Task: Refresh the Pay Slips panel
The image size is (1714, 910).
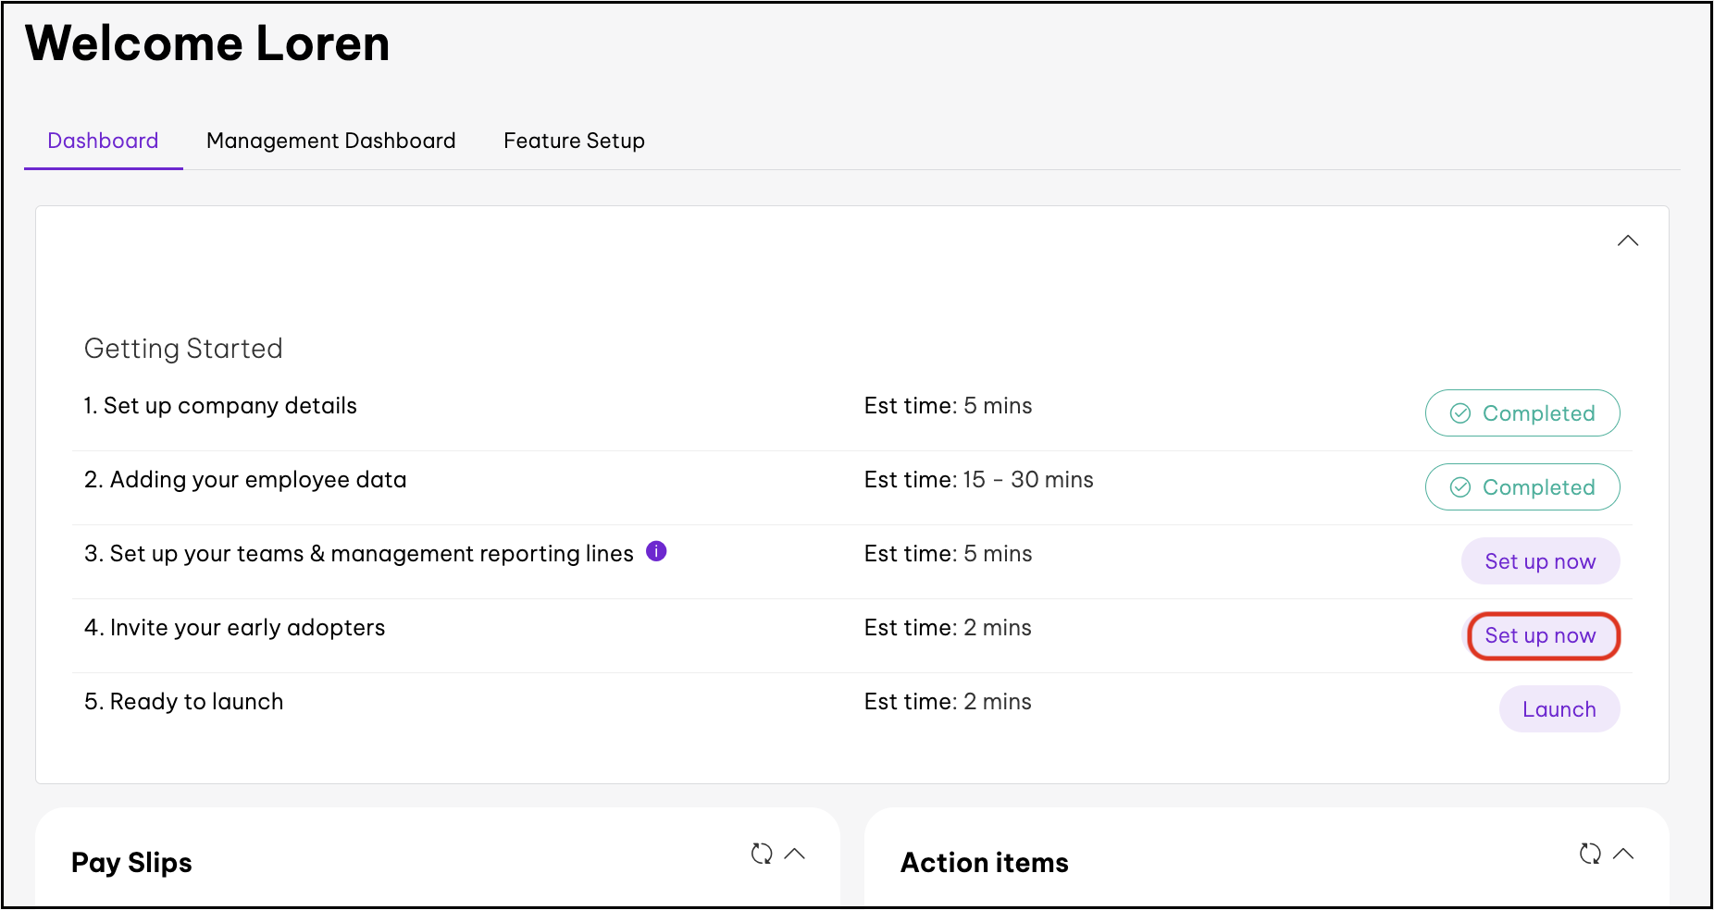Action: pyautogui.click(x=761, y=854)
